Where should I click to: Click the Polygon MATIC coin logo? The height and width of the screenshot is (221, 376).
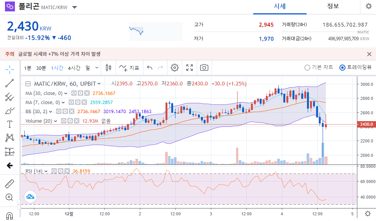point(10,6)
